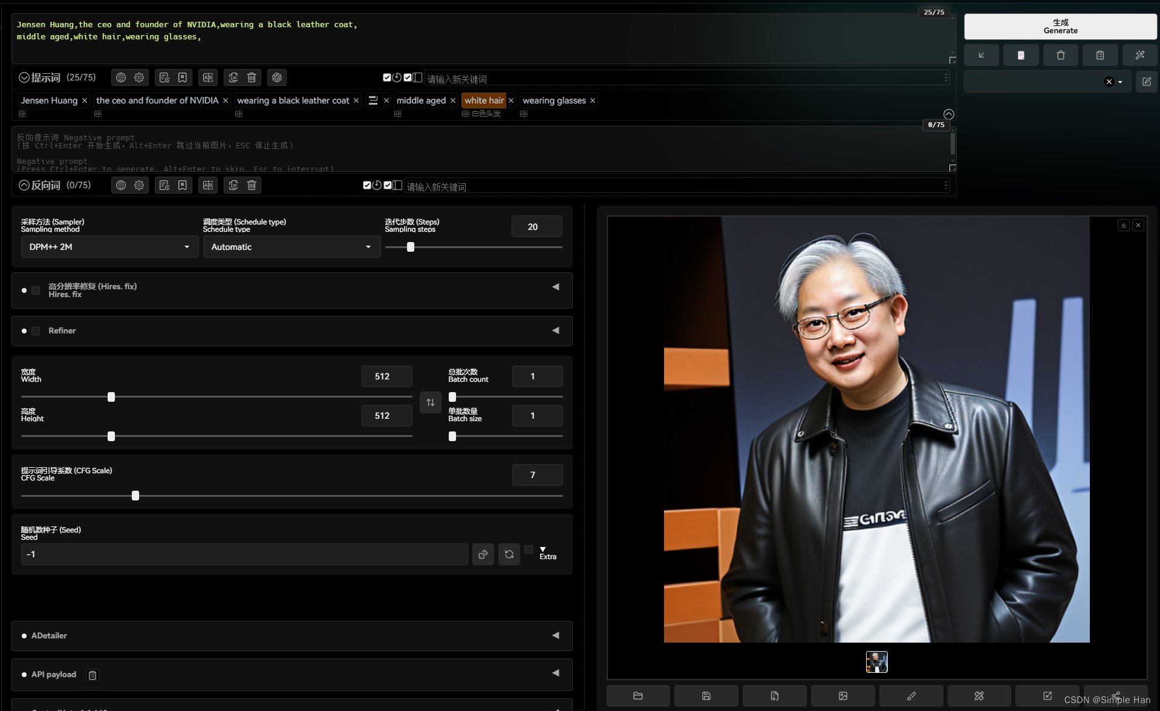This screenshot has width=1160, height=711.
Task: Select the 'middle aged' tag
Action: pyautogui.click(x=421, y=100)
